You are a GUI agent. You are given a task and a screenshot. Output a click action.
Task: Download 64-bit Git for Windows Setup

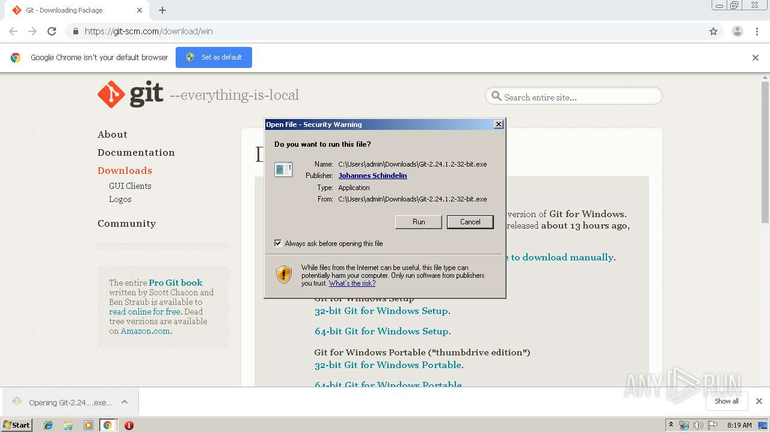pyautogui.click(x=381, y=331)
